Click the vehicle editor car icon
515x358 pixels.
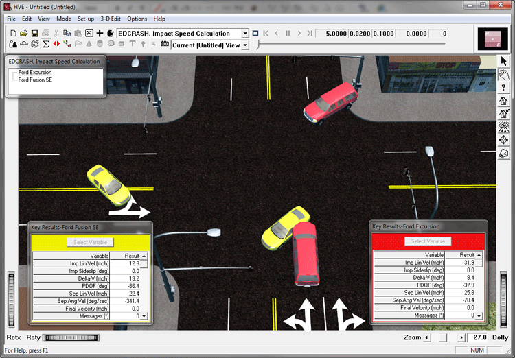[24, 44]
